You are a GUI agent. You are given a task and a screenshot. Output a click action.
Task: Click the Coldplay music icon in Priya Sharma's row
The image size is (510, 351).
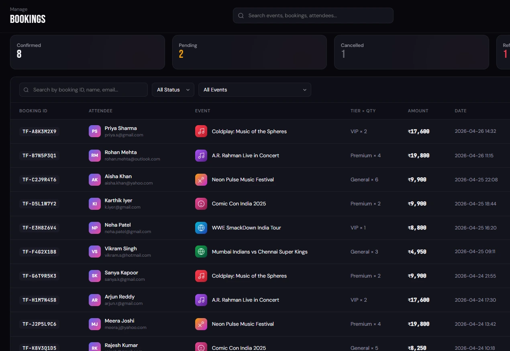(x=201, y=131)
